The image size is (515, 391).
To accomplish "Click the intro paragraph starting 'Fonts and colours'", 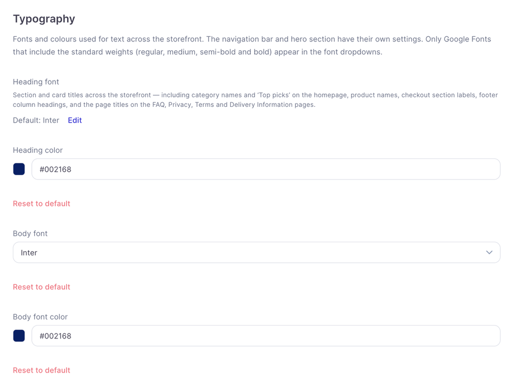I will [252, 45].
